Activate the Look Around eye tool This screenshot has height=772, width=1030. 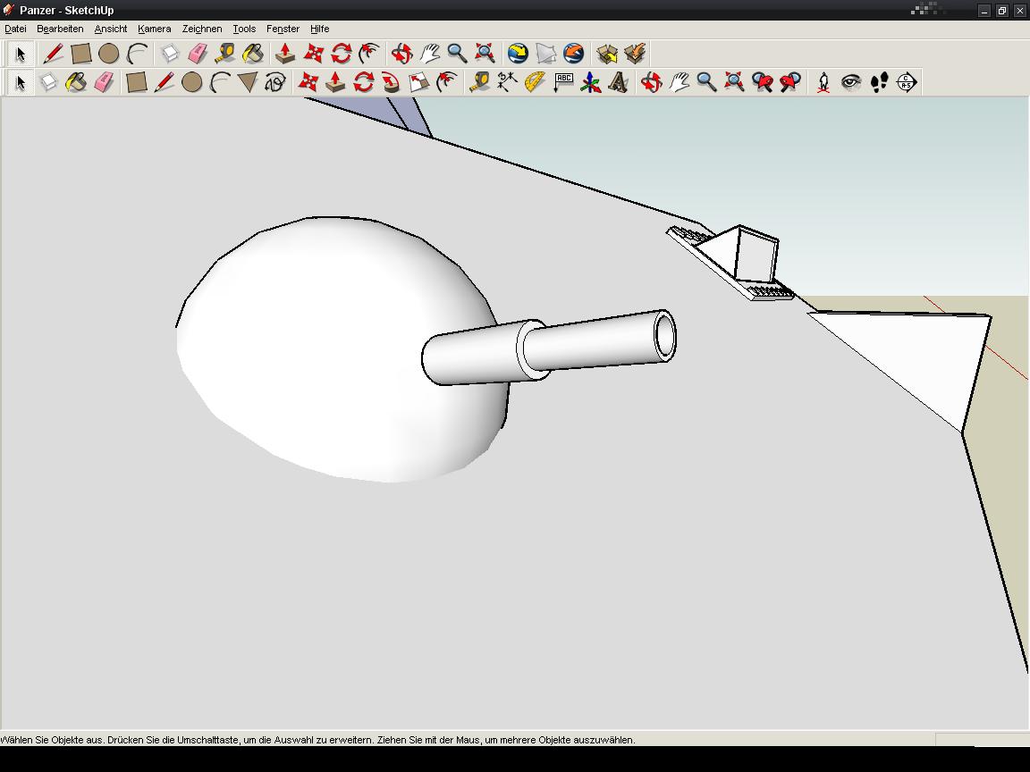851,83
